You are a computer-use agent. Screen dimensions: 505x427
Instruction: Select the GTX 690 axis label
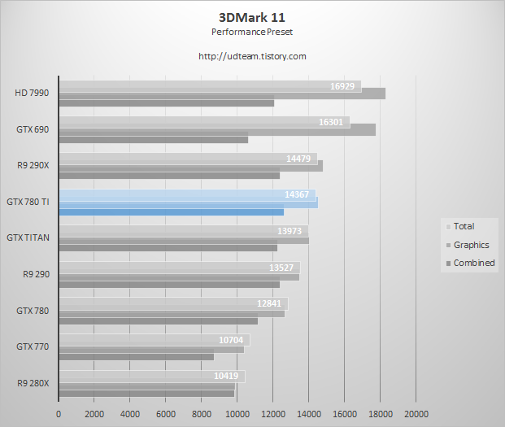(x=33, y=129)
